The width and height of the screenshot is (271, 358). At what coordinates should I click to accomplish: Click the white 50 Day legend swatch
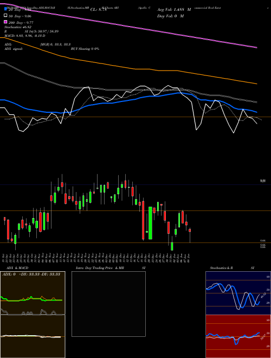point(5,16)
